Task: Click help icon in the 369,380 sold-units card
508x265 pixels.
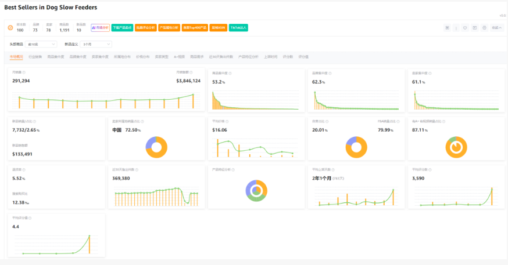Action: pyautogui.click(x=137, y=170)
